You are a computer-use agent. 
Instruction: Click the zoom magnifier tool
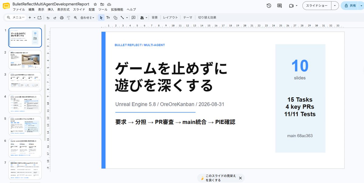tap(76, 17)
